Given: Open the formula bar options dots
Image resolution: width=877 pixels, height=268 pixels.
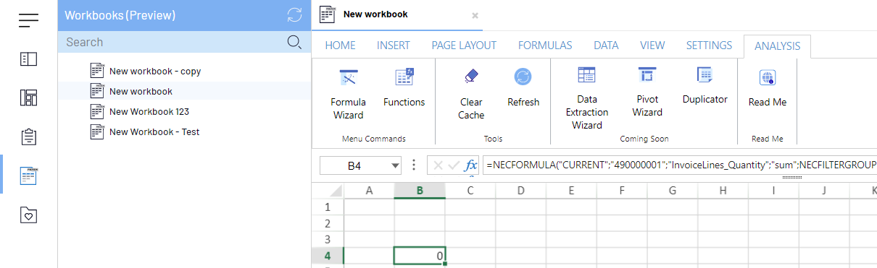Looking at the screenshot, I should 414,165.
